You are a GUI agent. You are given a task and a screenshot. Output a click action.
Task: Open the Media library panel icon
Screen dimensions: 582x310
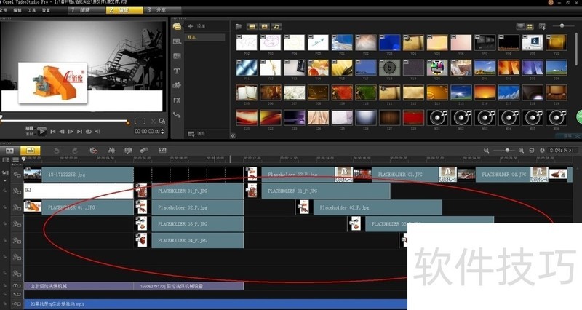click(177, 27)
